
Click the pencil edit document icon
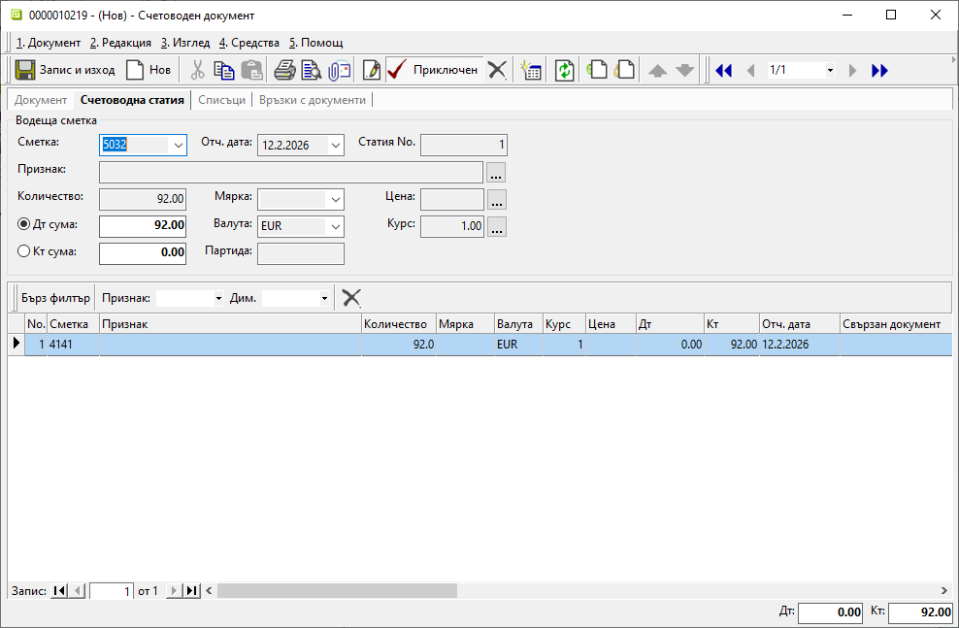[x=371, y=70]
